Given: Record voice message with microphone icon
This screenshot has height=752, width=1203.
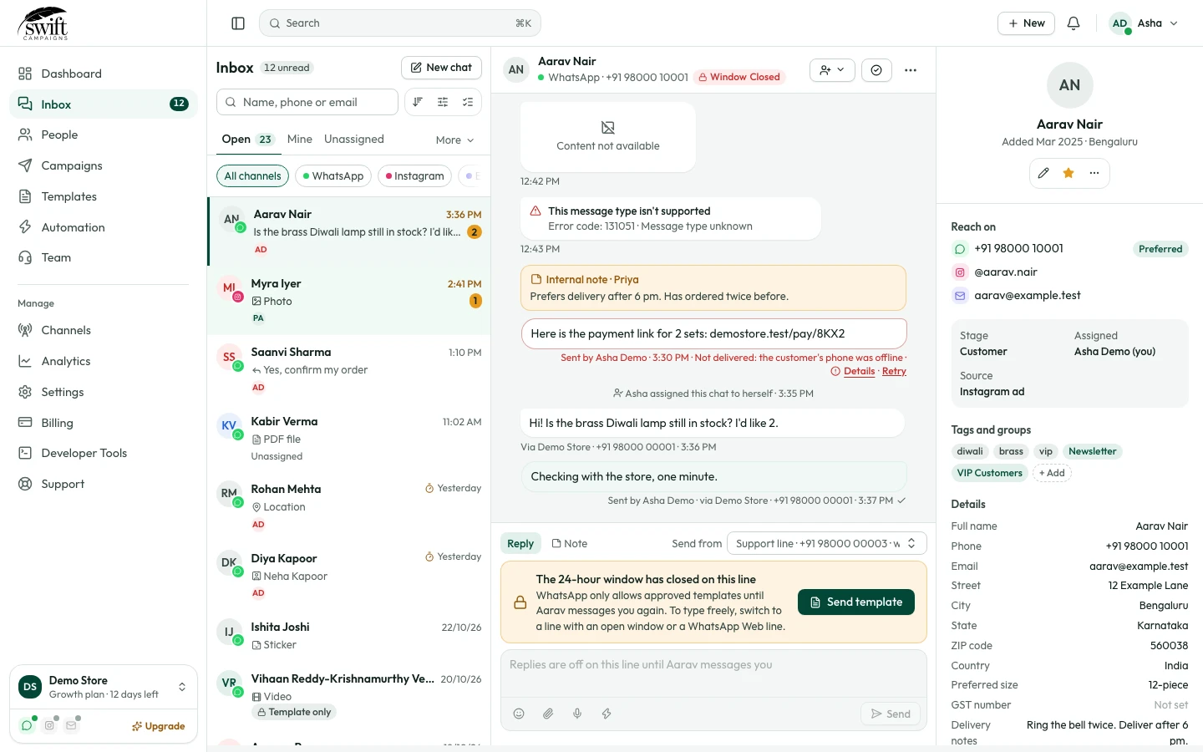Looking at the screenshot, I should pos(577,714).
